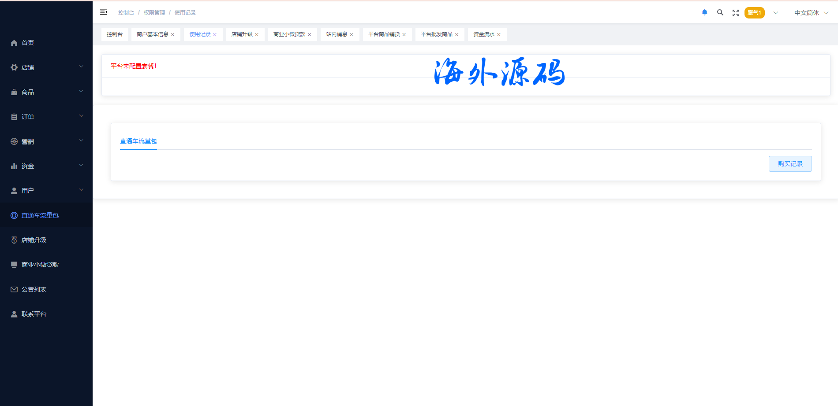838x406 pixels.
Task: Close the 站内消息 tab
Action: pos(352,35)
